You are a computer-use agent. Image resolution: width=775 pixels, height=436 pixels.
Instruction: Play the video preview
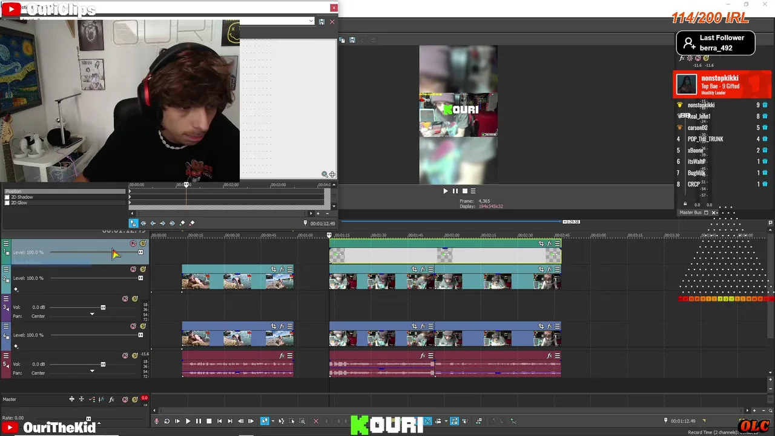point(446,191)
